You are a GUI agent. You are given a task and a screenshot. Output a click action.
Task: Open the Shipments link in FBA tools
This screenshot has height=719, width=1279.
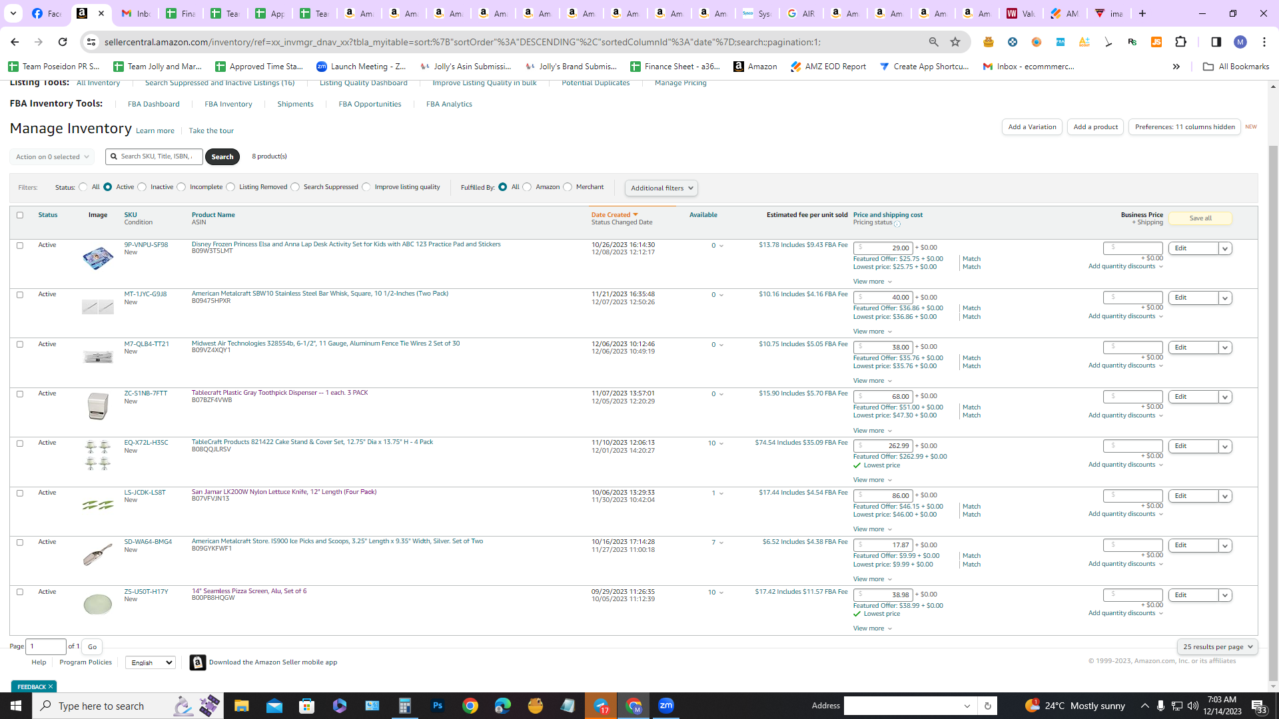pos(295,105)
